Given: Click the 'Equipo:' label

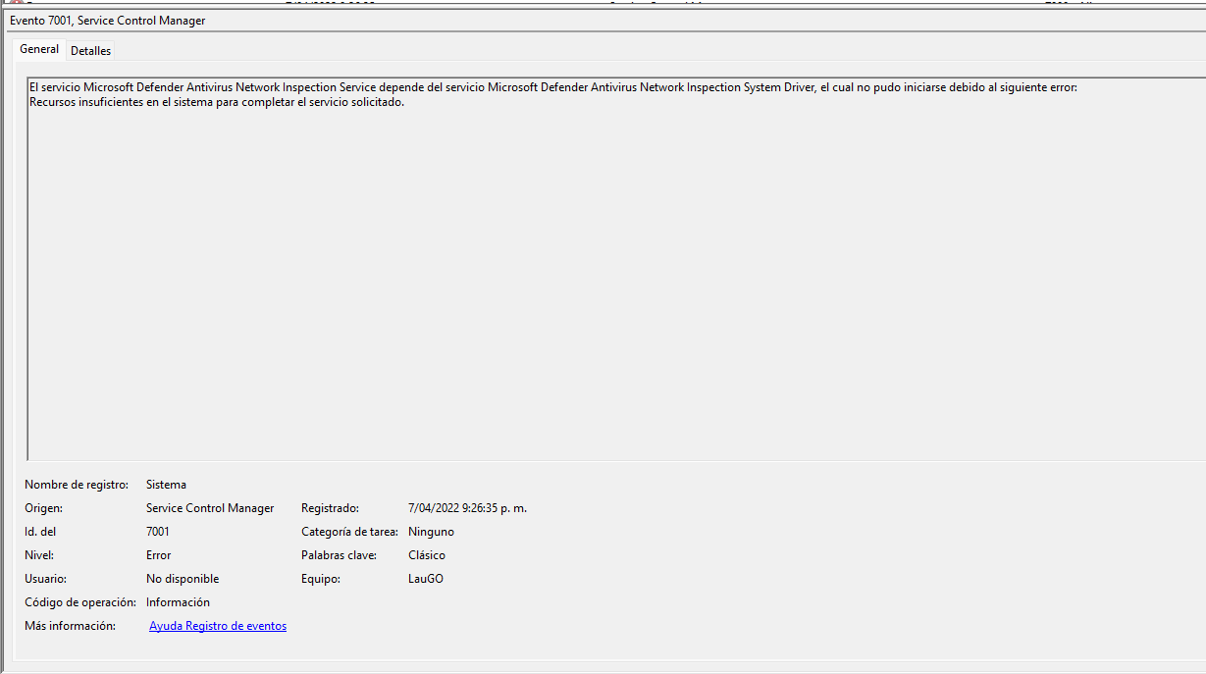Looking at the screenshot, I should [321, 579].
